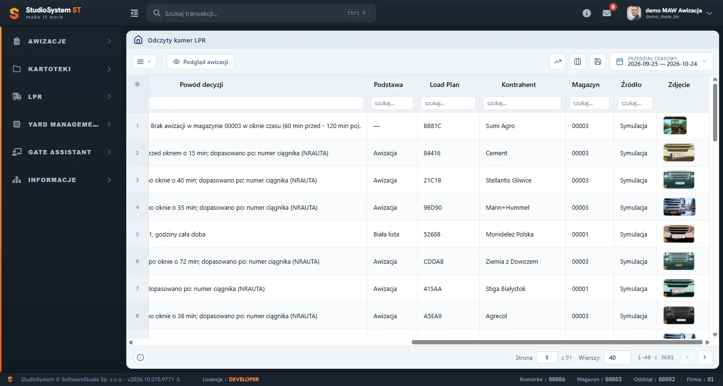
Task: Click the Magazyn column filter field
Action: point(589,103)
